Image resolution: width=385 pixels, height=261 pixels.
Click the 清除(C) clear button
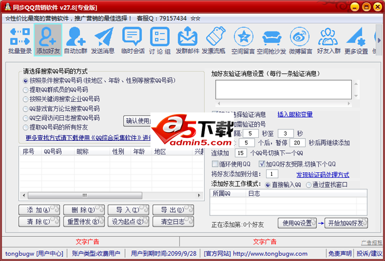(39, 222)
